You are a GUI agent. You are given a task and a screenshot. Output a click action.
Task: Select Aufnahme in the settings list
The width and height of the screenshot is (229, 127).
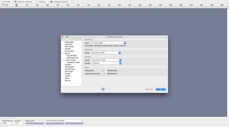[x=69, y=44]
